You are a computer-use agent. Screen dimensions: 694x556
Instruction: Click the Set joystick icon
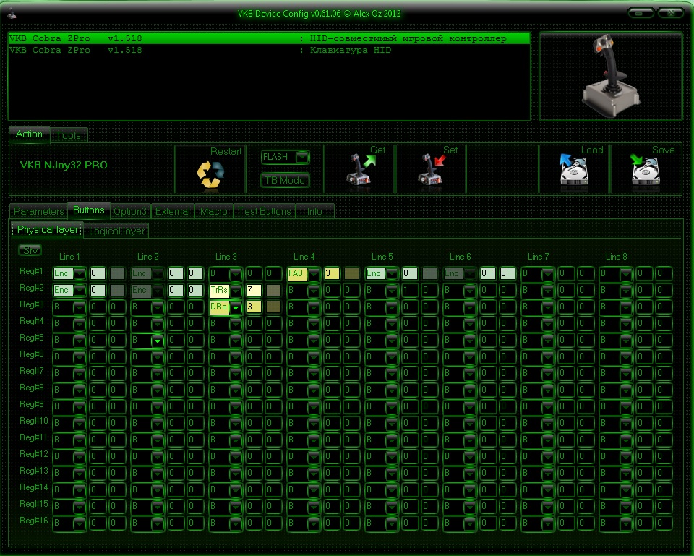432,171
